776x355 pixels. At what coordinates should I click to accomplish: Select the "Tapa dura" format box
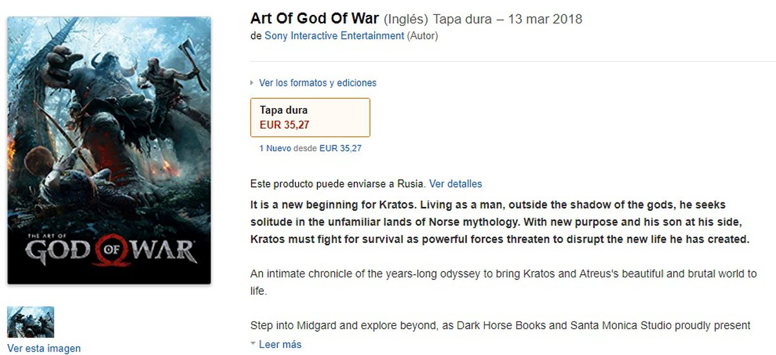pyautogui.click(x=310, y=118)
